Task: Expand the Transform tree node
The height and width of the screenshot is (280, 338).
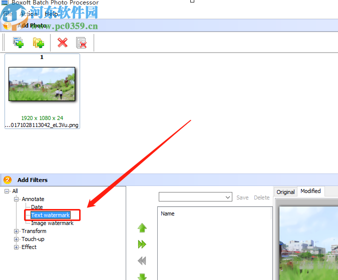Action: point(16,231)
